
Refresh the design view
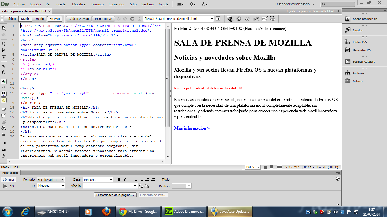pos(132,19)
